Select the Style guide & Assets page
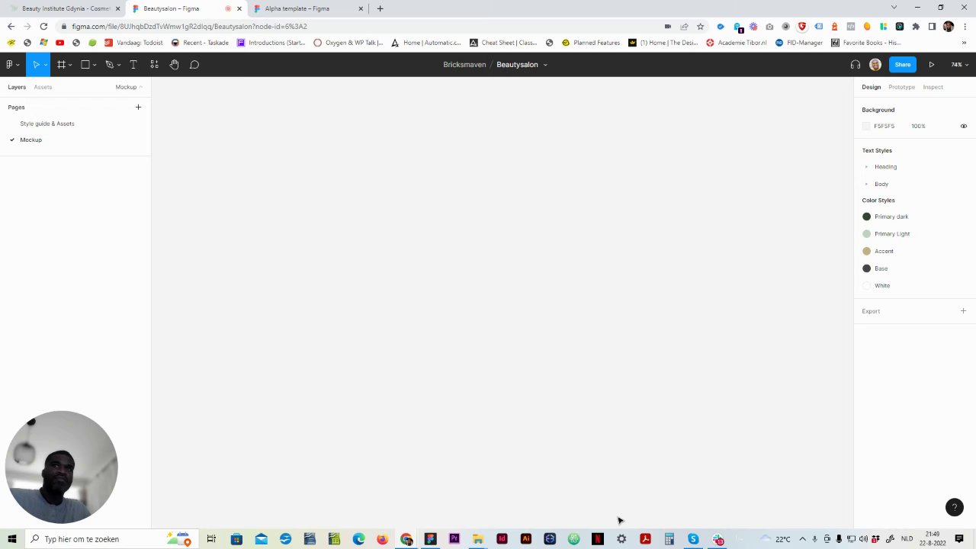Image resolution: width=976 pixels, height=549 pixels. pos(47,124)
